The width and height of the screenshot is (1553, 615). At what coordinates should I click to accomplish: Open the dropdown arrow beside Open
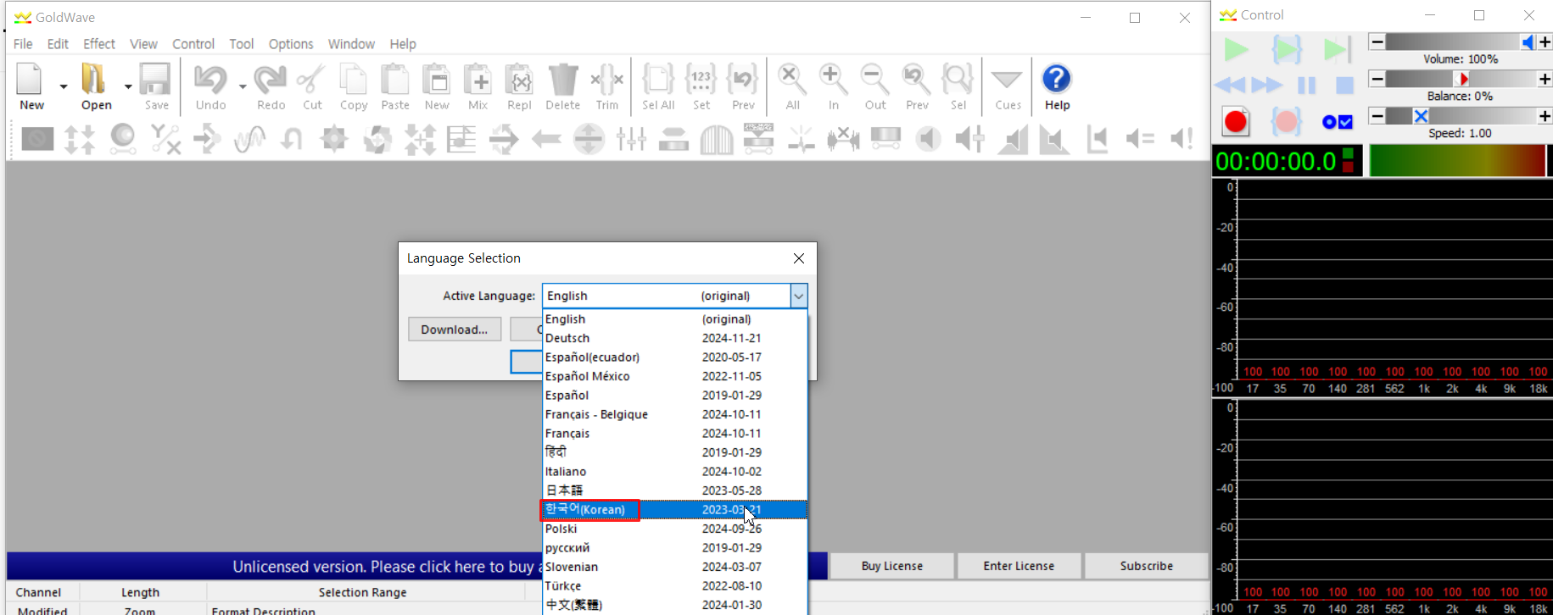(x=128, y=86)
